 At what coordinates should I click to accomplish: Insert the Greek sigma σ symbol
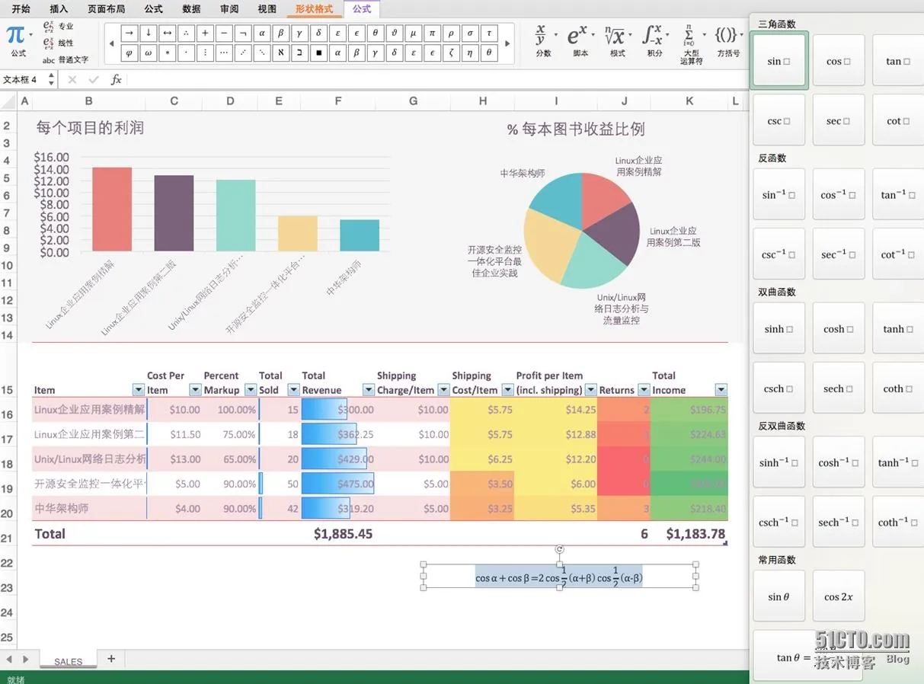click(x=470, y=33)
